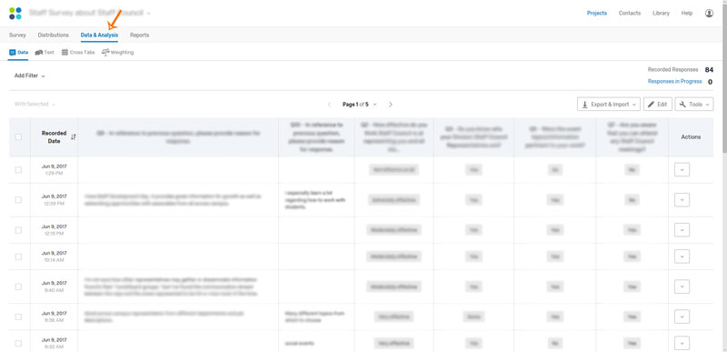Expand the Add Filter dropdown

[x=30, y=75]
